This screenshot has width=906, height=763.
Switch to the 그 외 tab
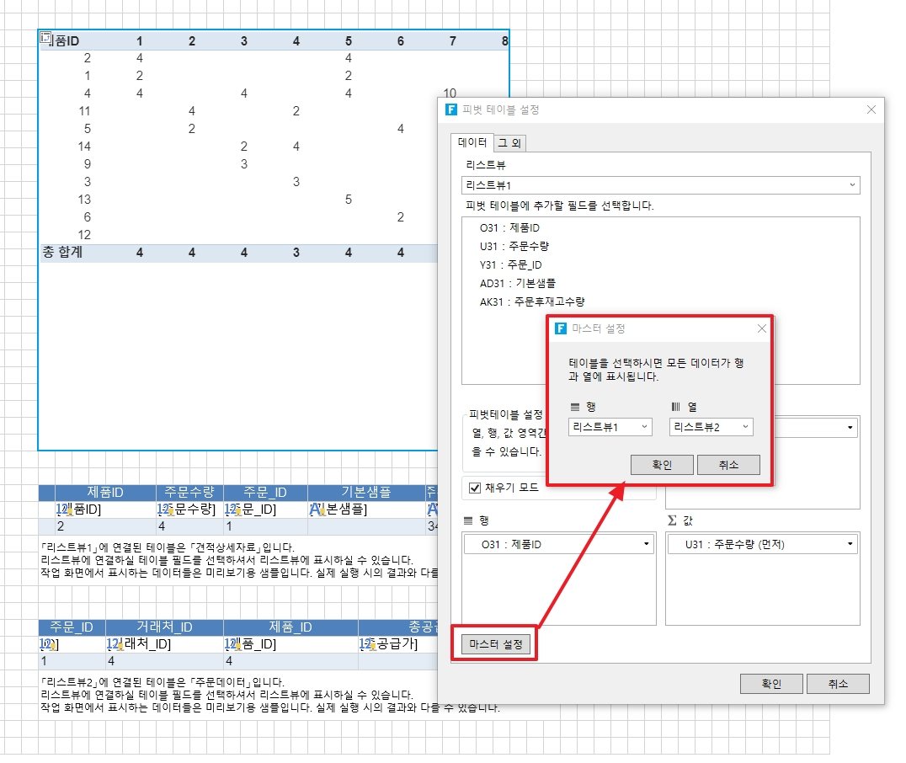pyautogui.click(x=510, y=143)
